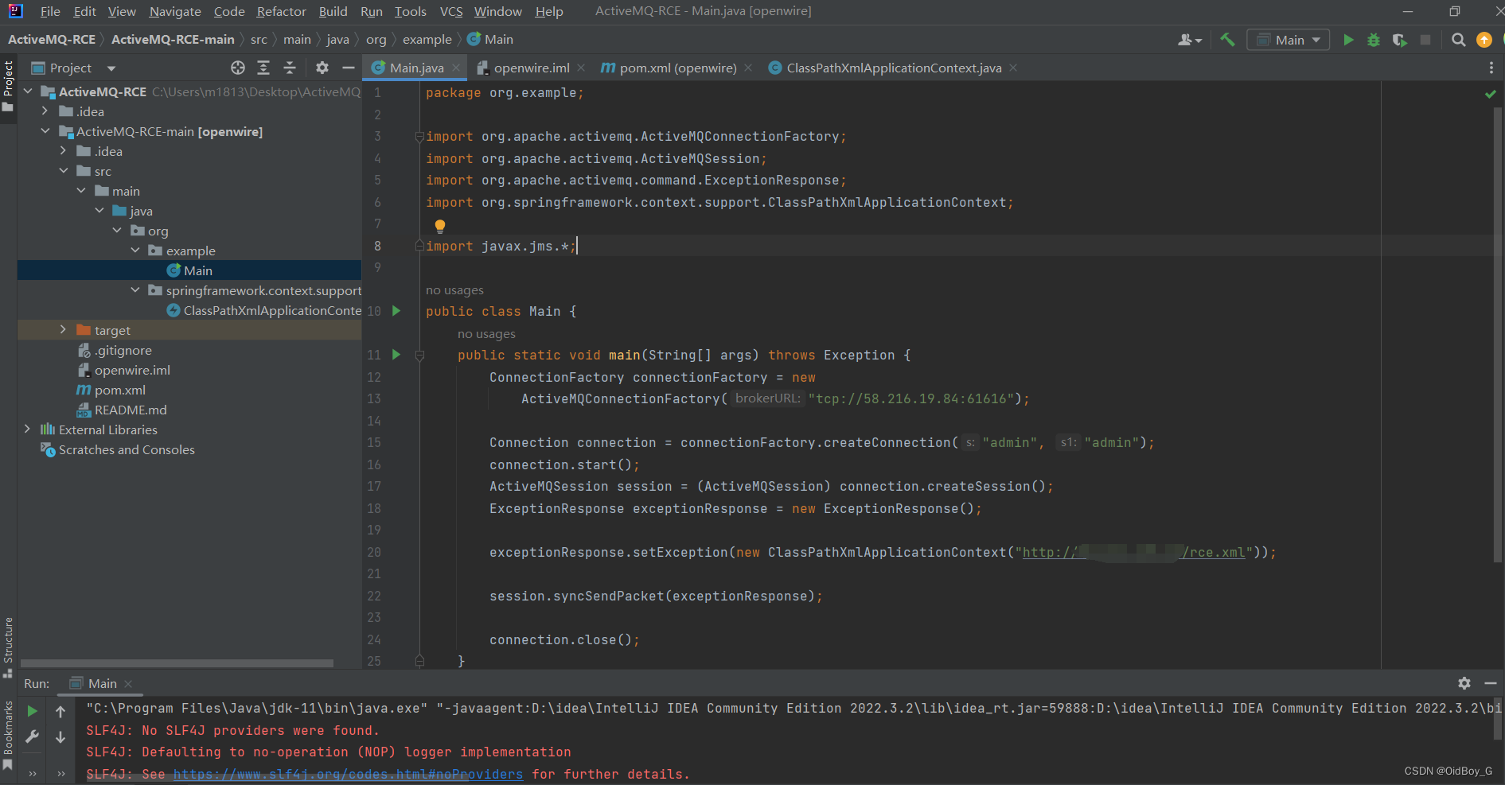Click the IDE update arrow icon
1505x785 pixels.
[x=1484, y=40]
